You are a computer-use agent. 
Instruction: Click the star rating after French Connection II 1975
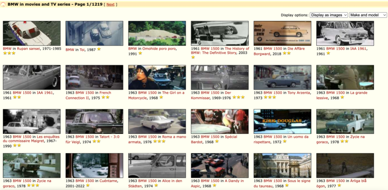[105, 98]
